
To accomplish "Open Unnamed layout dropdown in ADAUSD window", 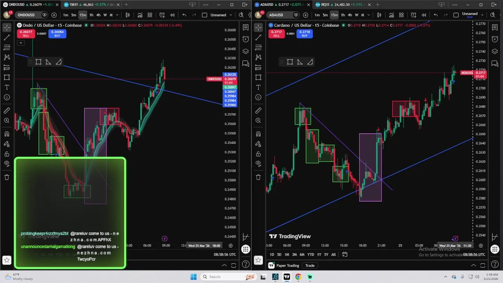I will coord(483,15).
